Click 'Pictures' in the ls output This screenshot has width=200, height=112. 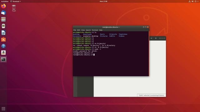(104, 36)
